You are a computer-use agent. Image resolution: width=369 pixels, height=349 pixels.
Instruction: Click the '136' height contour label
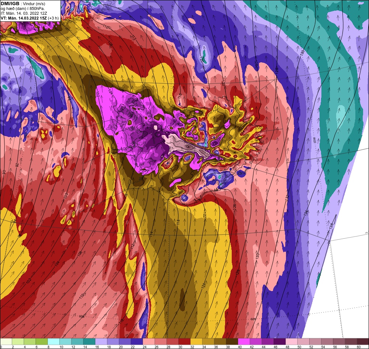click(x=331, y=225)
